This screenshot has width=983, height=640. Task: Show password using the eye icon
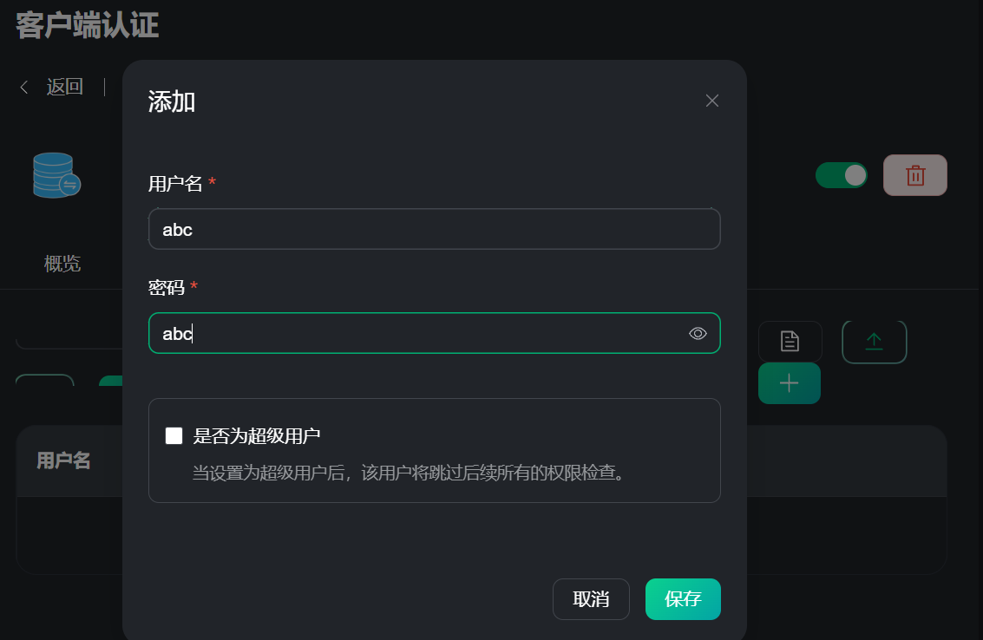pos(698,333)
